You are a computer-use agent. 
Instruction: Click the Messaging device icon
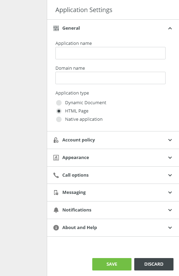click(x=56, y=193)
